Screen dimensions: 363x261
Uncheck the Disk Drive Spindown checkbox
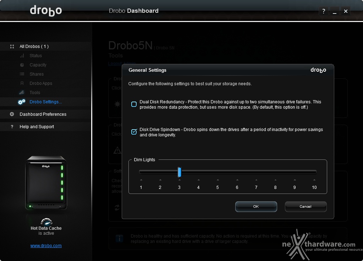pyautogui.click(x=134, y=132)
